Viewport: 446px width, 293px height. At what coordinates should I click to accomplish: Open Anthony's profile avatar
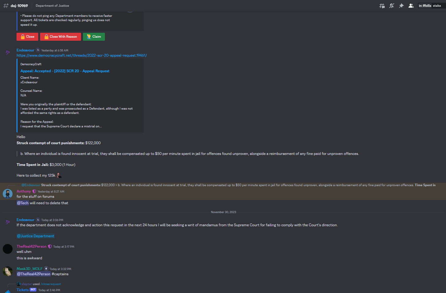click(8, 194)
